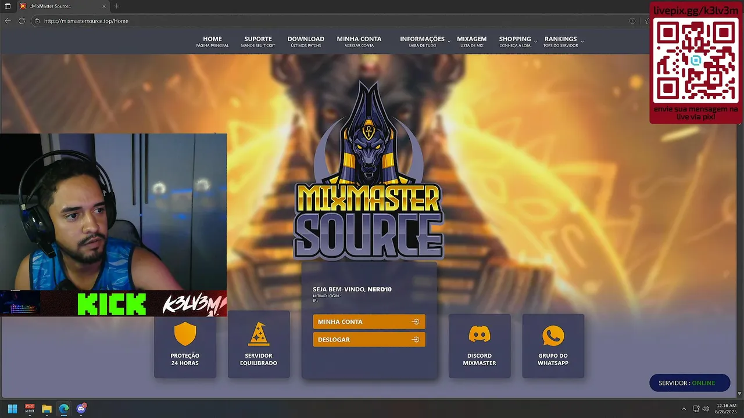This screenshot has height=418, width=744.
Task: Open the browser tab actions menu icon
Action: tap(8, 6)
